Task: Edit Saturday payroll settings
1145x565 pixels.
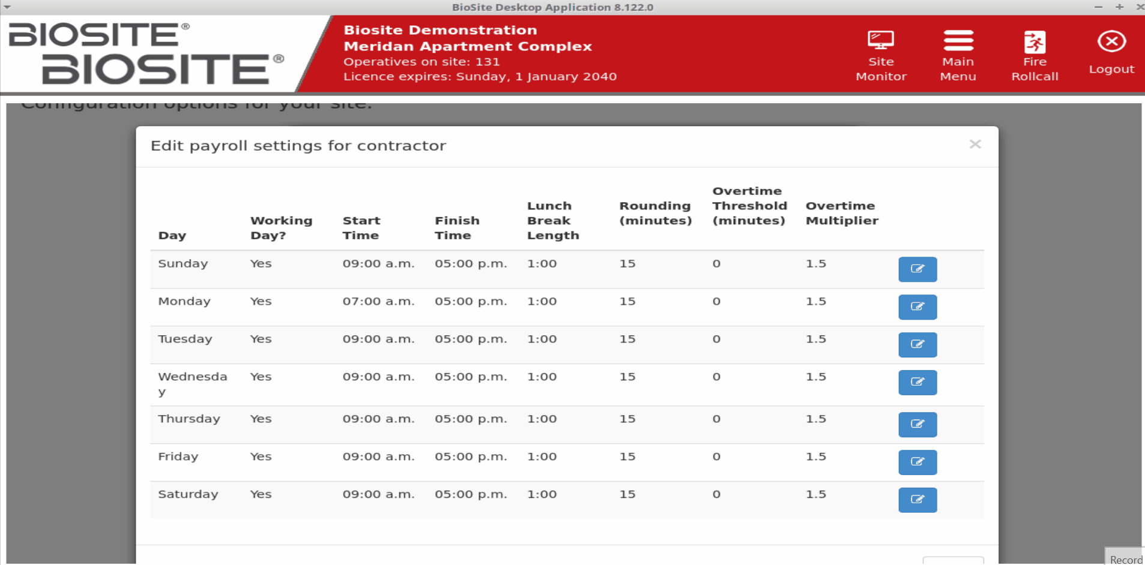Action: coord(917,500)
